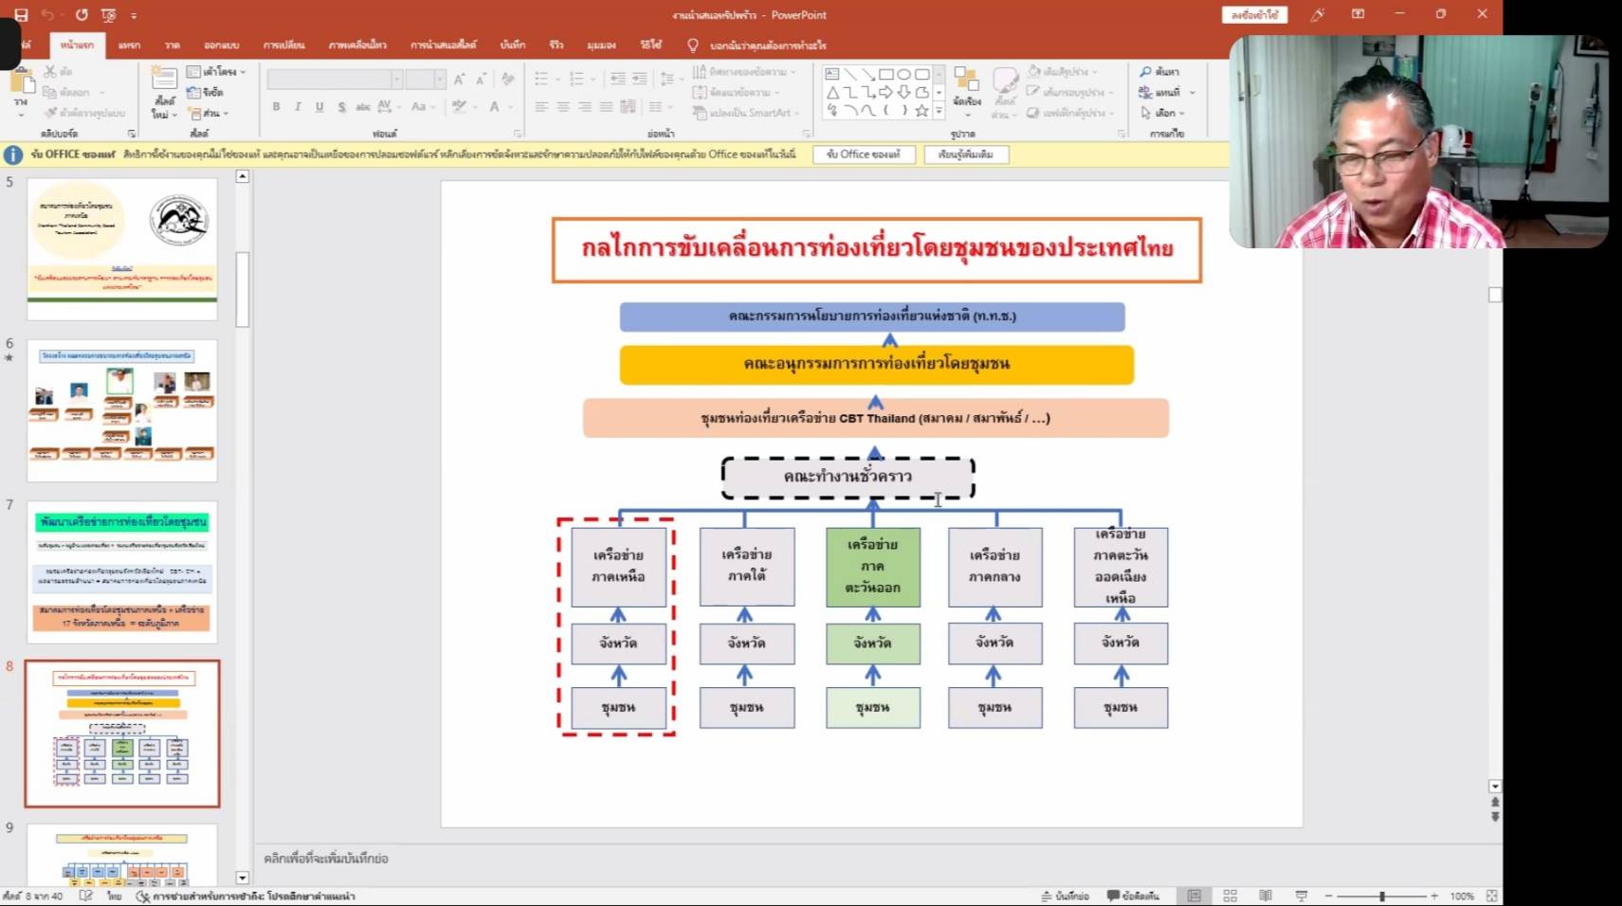Choose the star shape in shapes gallery
The height and width of the screenshot is (906, 1622).
click(921, 111)
